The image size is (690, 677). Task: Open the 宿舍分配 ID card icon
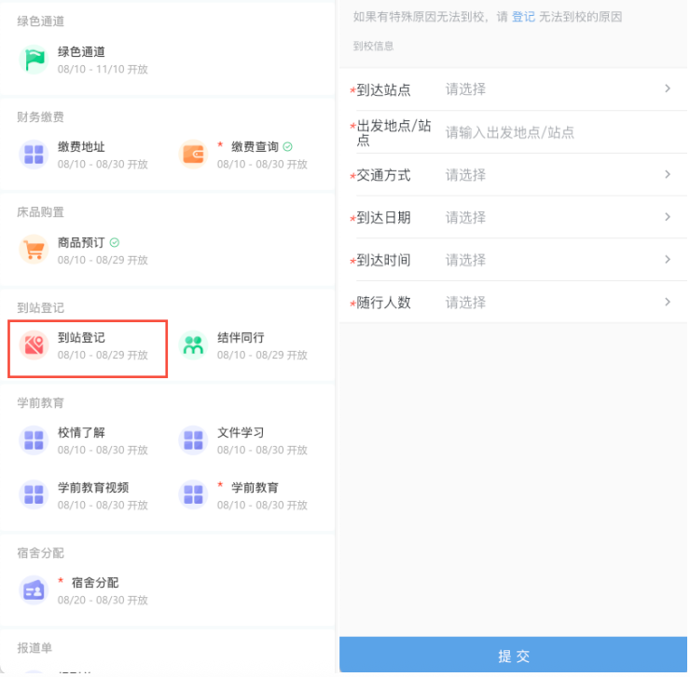click(x=34, y=590)
